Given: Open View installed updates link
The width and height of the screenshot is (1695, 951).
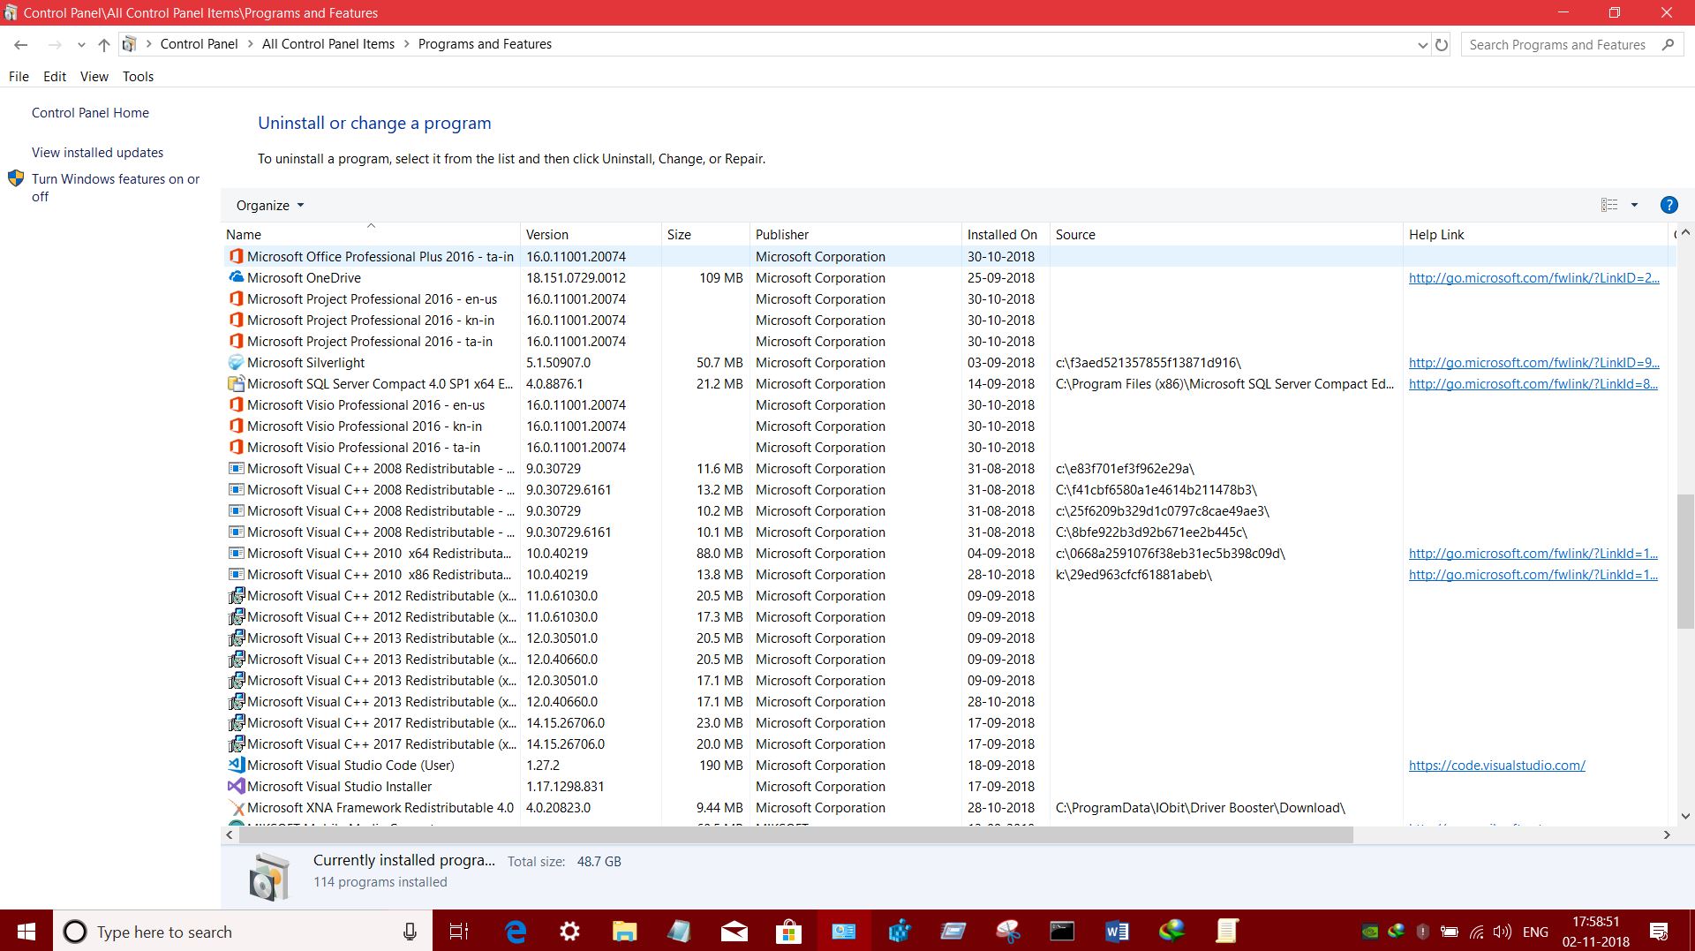Looking at the screenshot, I should click(x=97, y=153).
